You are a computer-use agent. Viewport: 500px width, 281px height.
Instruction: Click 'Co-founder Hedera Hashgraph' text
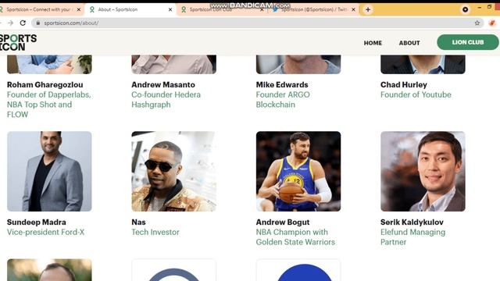point(166,100)
